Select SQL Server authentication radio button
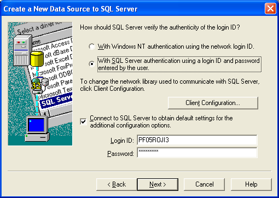 pos(92,64)
